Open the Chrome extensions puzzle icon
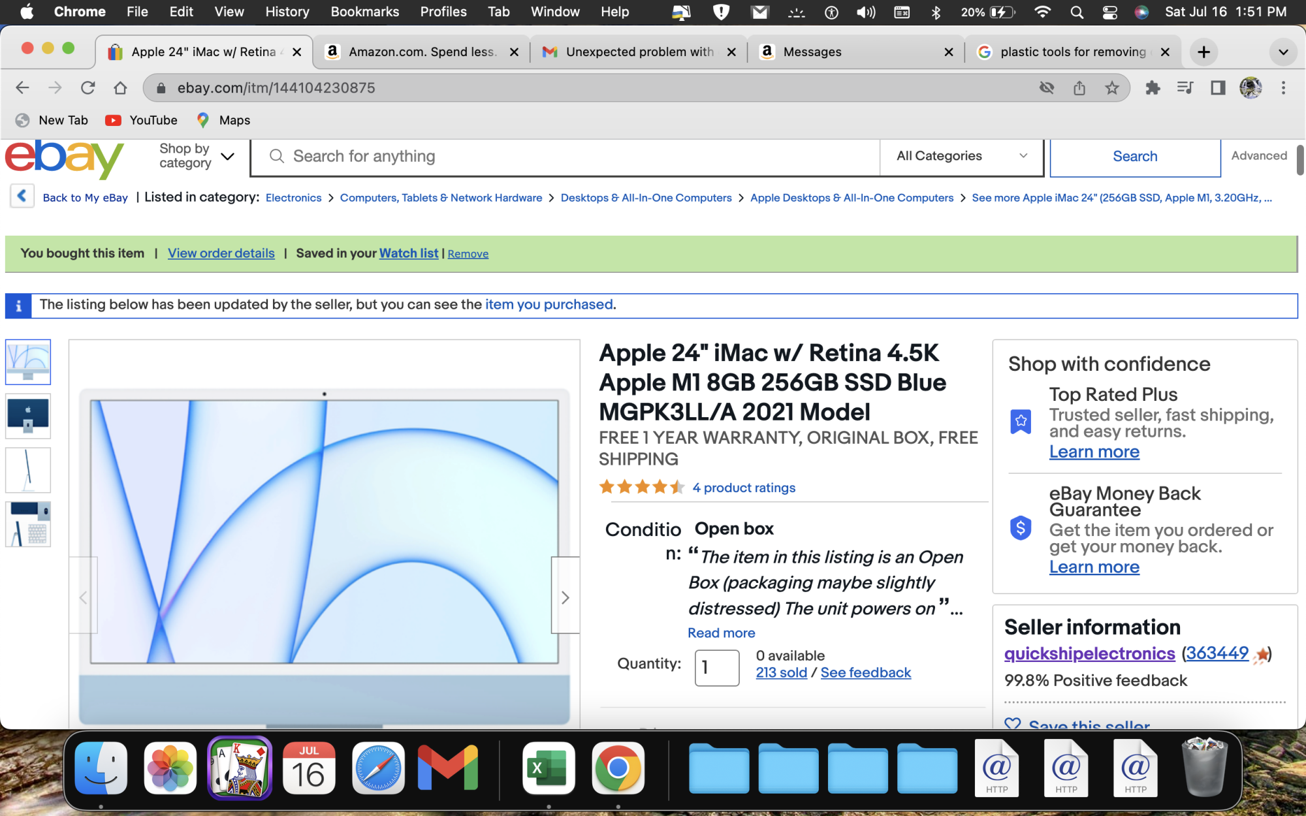This screenshot has height=816, width=1306. tap(1153, 88)
